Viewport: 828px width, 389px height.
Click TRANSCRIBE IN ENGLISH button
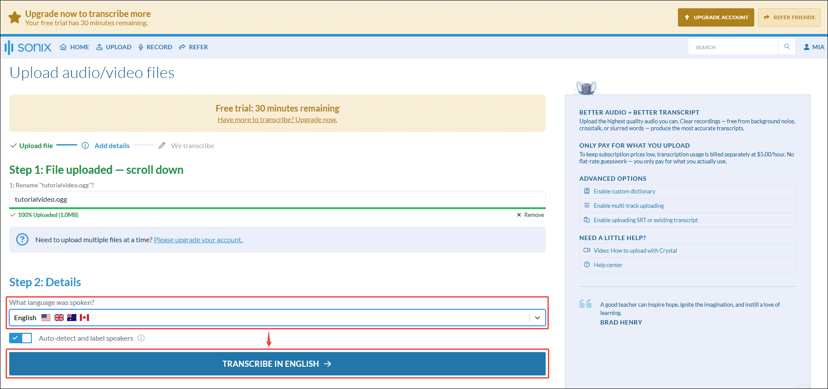coord(277,364)
